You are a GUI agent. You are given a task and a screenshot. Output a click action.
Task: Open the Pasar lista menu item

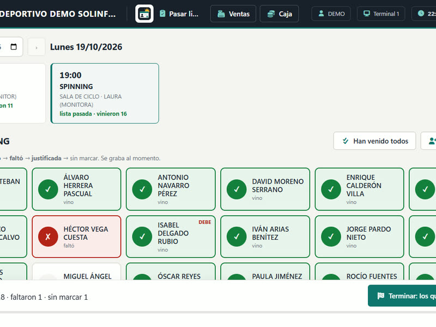pos(179,14)
